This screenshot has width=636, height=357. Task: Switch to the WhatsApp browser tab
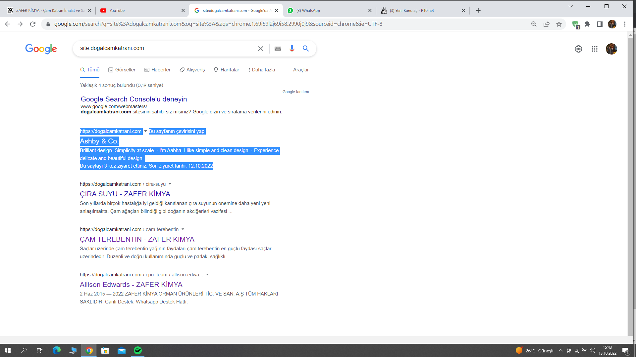click(x=329, y=11)
